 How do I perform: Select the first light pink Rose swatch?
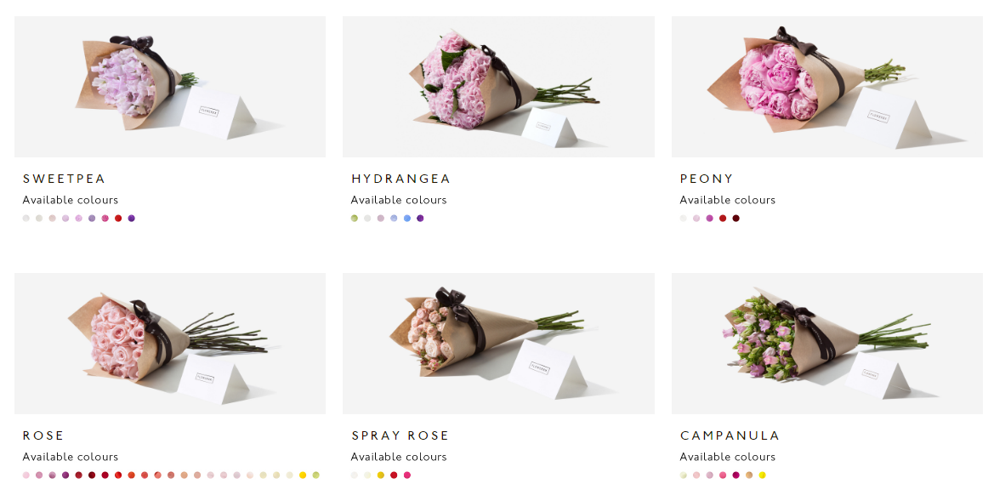pyautogui.click(x=26, y=475)
